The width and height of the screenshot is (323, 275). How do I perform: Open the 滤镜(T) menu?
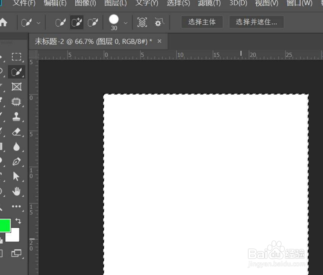pyautogui.click(x=209, y=3)
